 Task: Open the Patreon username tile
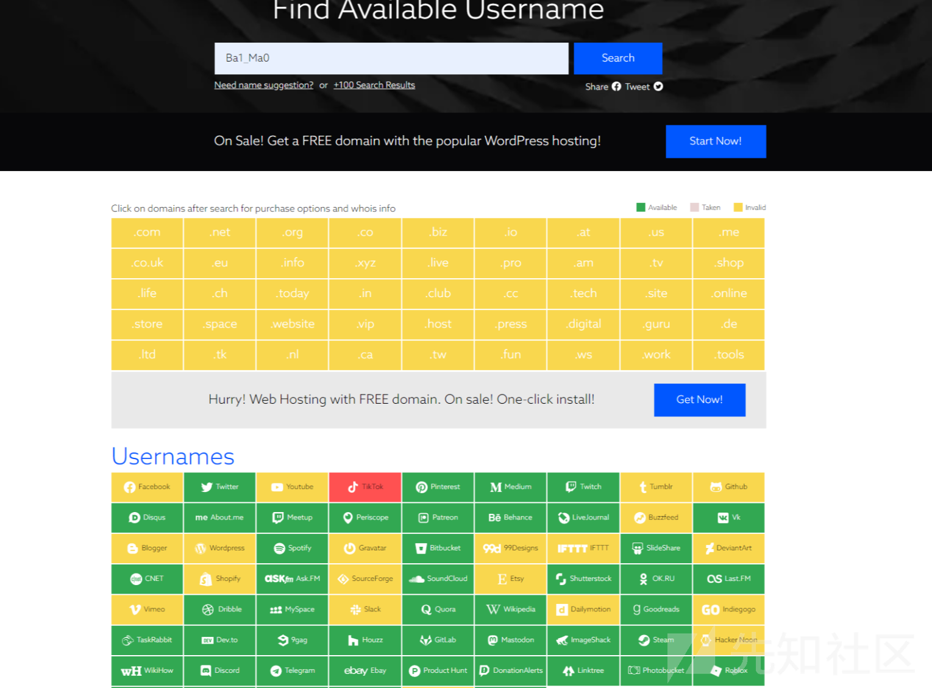click(438, 518)
